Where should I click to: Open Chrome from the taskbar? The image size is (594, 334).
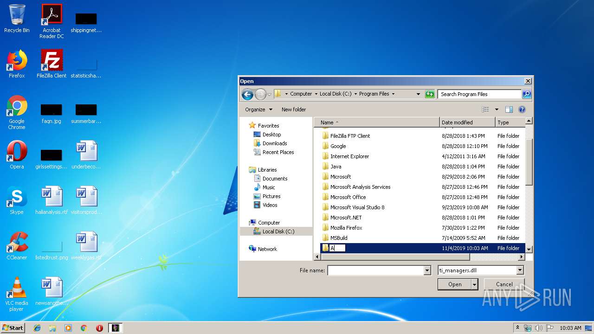[x=84, y=328]
